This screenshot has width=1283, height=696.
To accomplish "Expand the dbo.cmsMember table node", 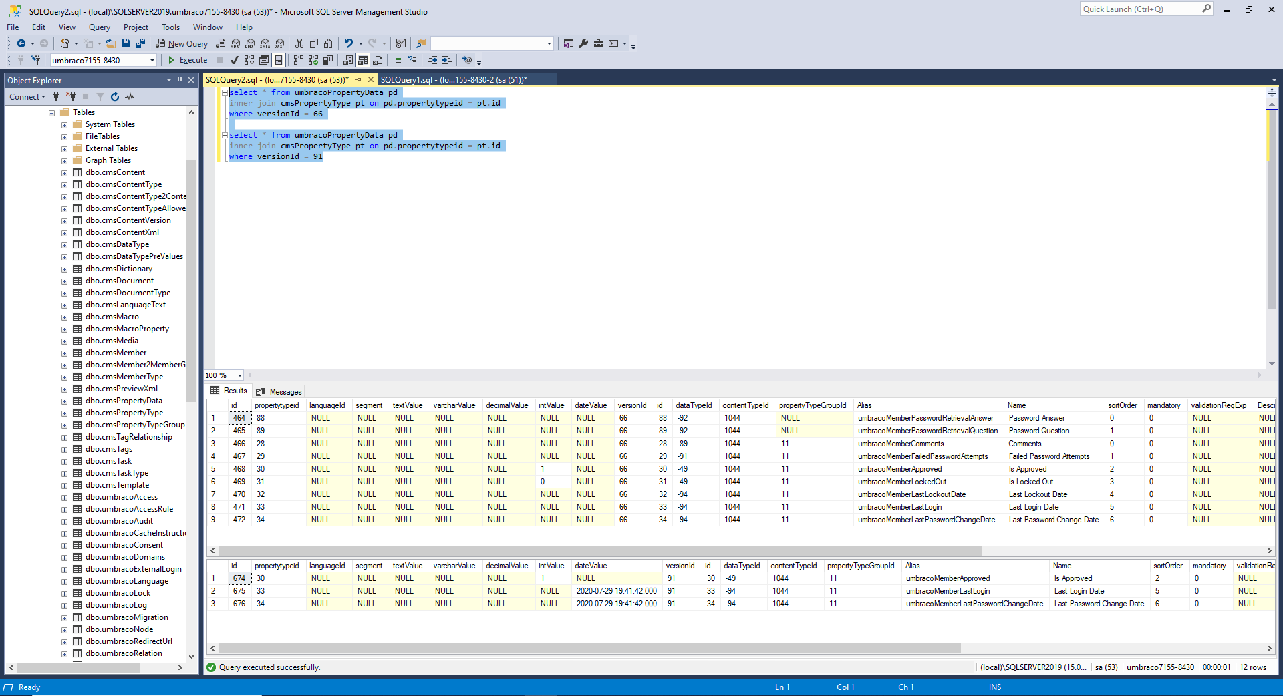I will [64, 353].
